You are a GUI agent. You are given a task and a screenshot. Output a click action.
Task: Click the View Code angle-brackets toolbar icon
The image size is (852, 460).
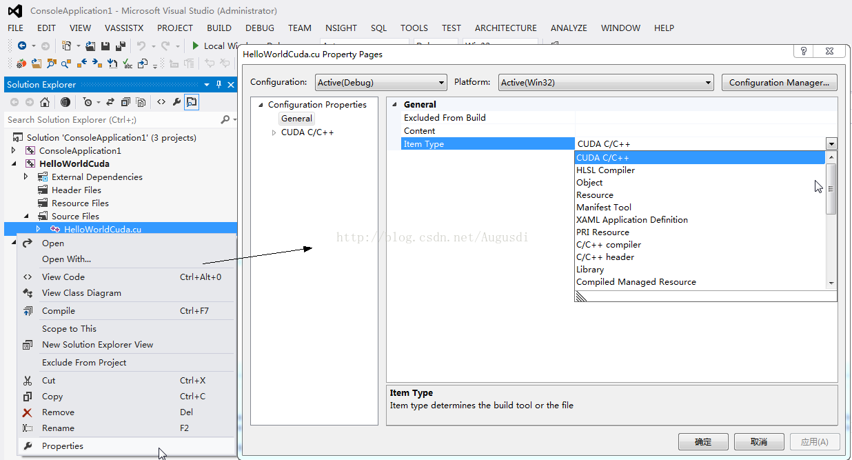161,102
